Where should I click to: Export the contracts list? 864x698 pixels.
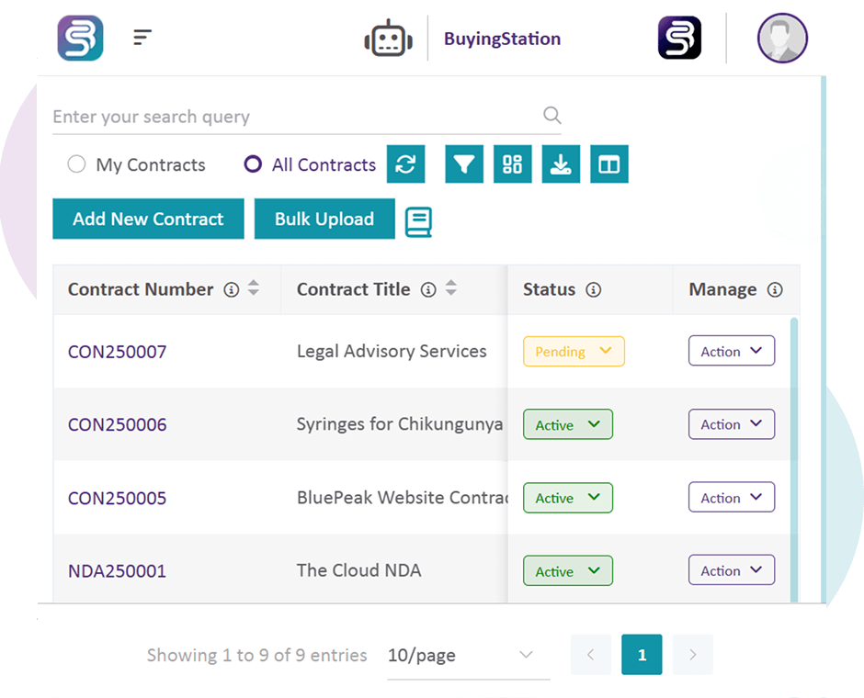click(561, 164)
